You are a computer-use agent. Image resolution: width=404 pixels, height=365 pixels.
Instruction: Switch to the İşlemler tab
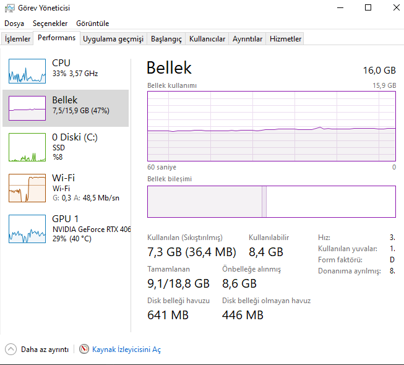18,39
